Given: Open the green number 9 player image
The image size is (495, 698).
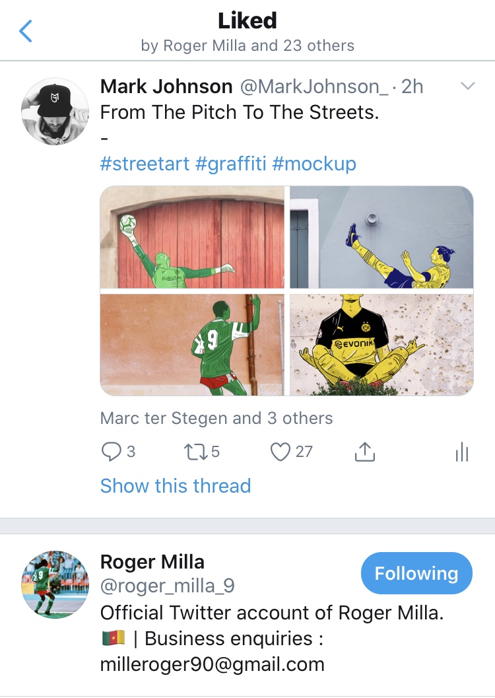Looking at the screenshot, I should 192,345.
